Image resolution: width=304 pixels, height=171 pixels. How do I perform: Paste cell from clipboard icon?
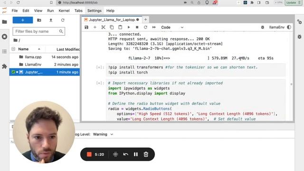120,28
